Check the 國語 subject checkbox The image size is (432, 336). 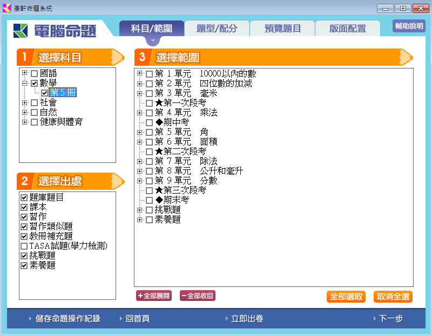click(35, 73)
